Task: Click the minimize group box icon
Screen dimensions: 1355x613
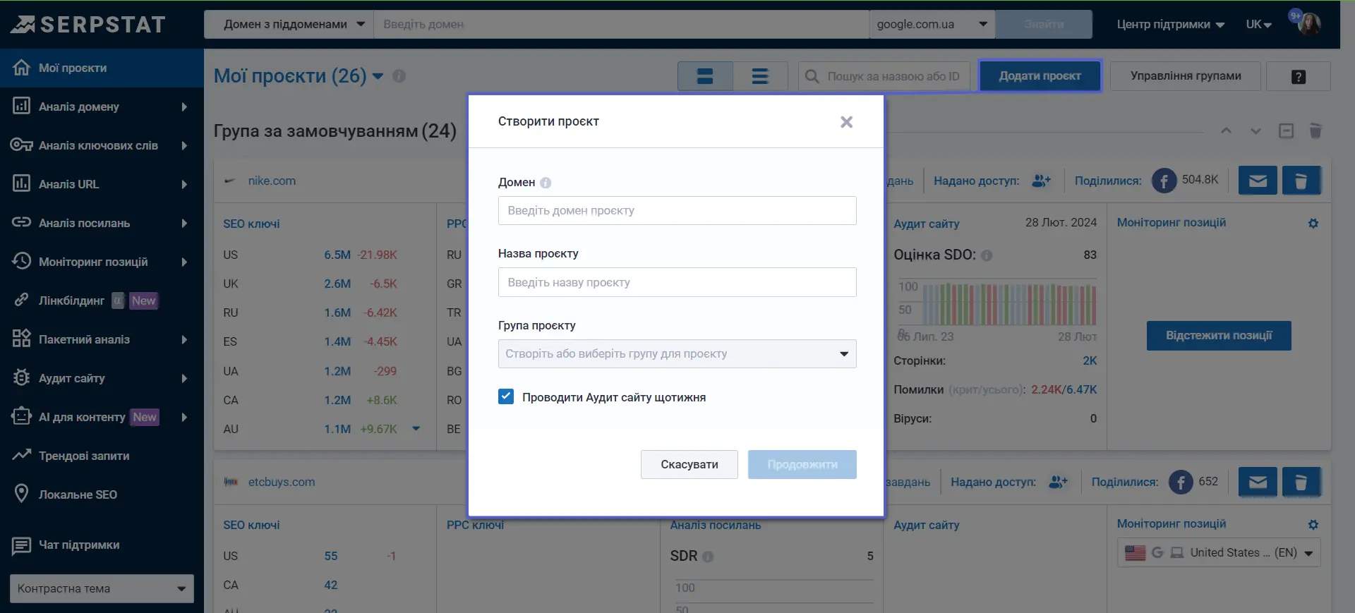Action: tap(1286, 131)
